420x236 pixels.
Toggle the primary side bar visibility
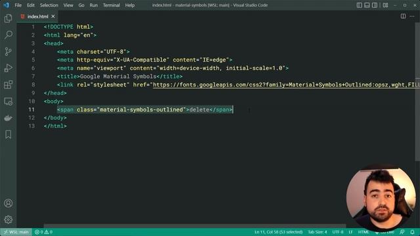359,5
